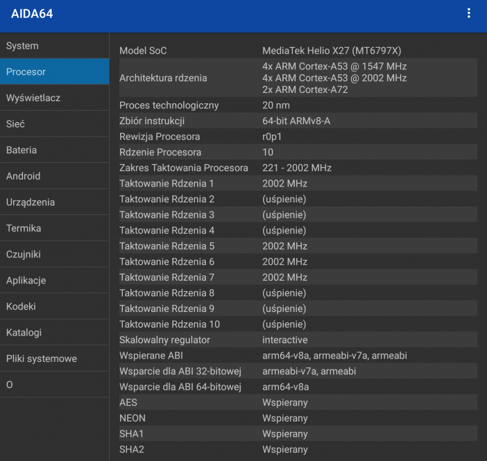Go to the Sieć section
Image resolution: width=487 pixels, height=461 pixels.
click(54, 124)
